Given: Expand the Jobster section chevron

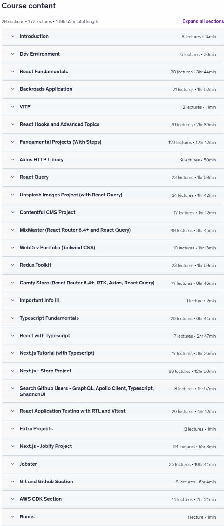Looking at the screenshot, I should [13, 464].
